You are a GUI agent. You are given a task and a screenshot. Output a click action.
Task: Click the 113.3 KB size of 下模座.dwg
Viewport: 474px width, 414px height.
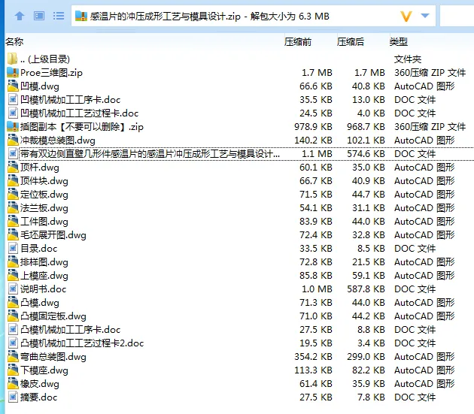(314, 370)
